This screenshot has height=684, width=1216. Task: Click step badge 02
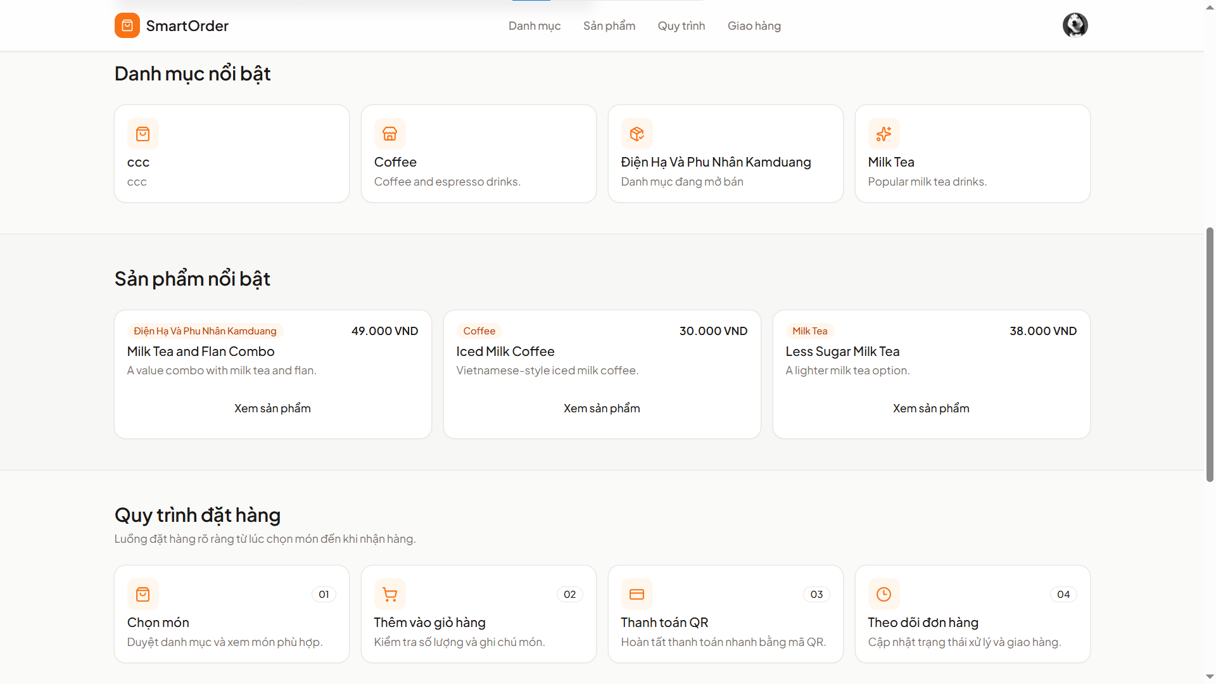click(570, 594)
